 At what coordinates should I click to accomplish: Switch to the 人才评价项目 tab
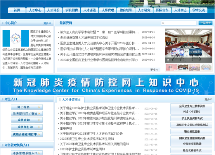(x=71, y=99)
